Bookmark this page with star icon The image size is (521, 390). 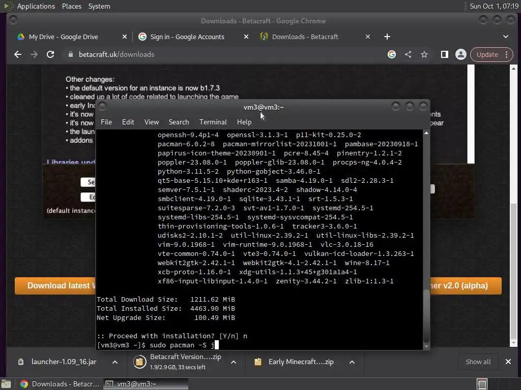coord(424,54)
